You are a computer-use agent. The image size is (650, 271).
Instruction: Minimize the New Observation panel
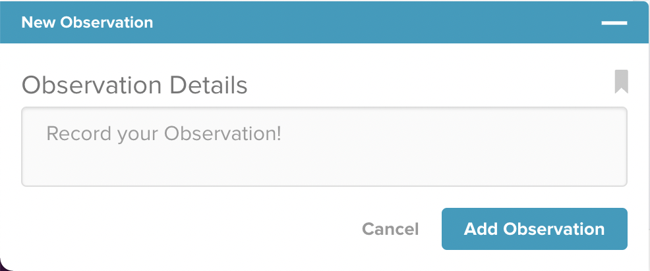pos(614,23)
